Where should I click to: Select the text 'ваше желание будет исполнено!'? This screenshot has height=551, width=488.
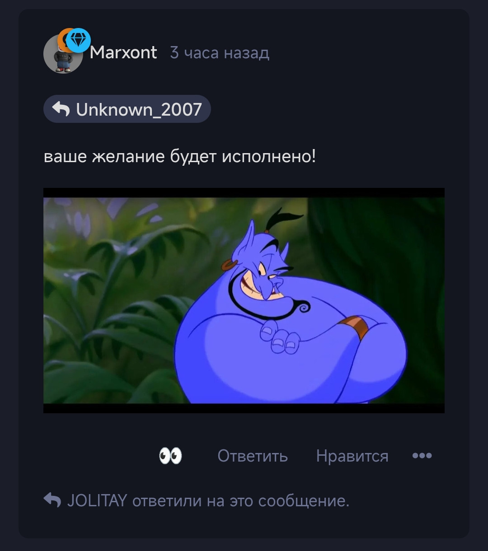[x=180, y=157]
